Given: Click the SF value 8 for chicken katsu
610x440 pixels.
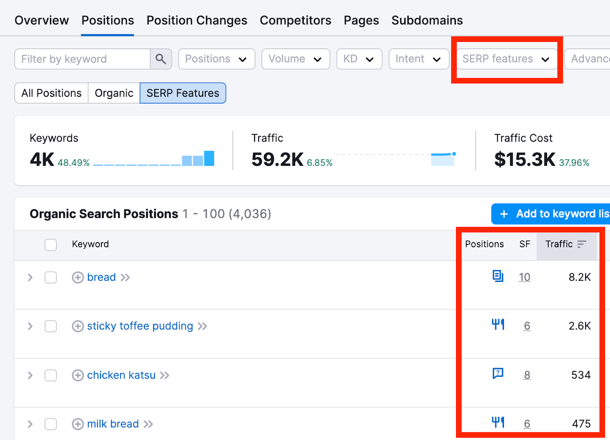Looking at the screenshot, I should coord(527,375).
